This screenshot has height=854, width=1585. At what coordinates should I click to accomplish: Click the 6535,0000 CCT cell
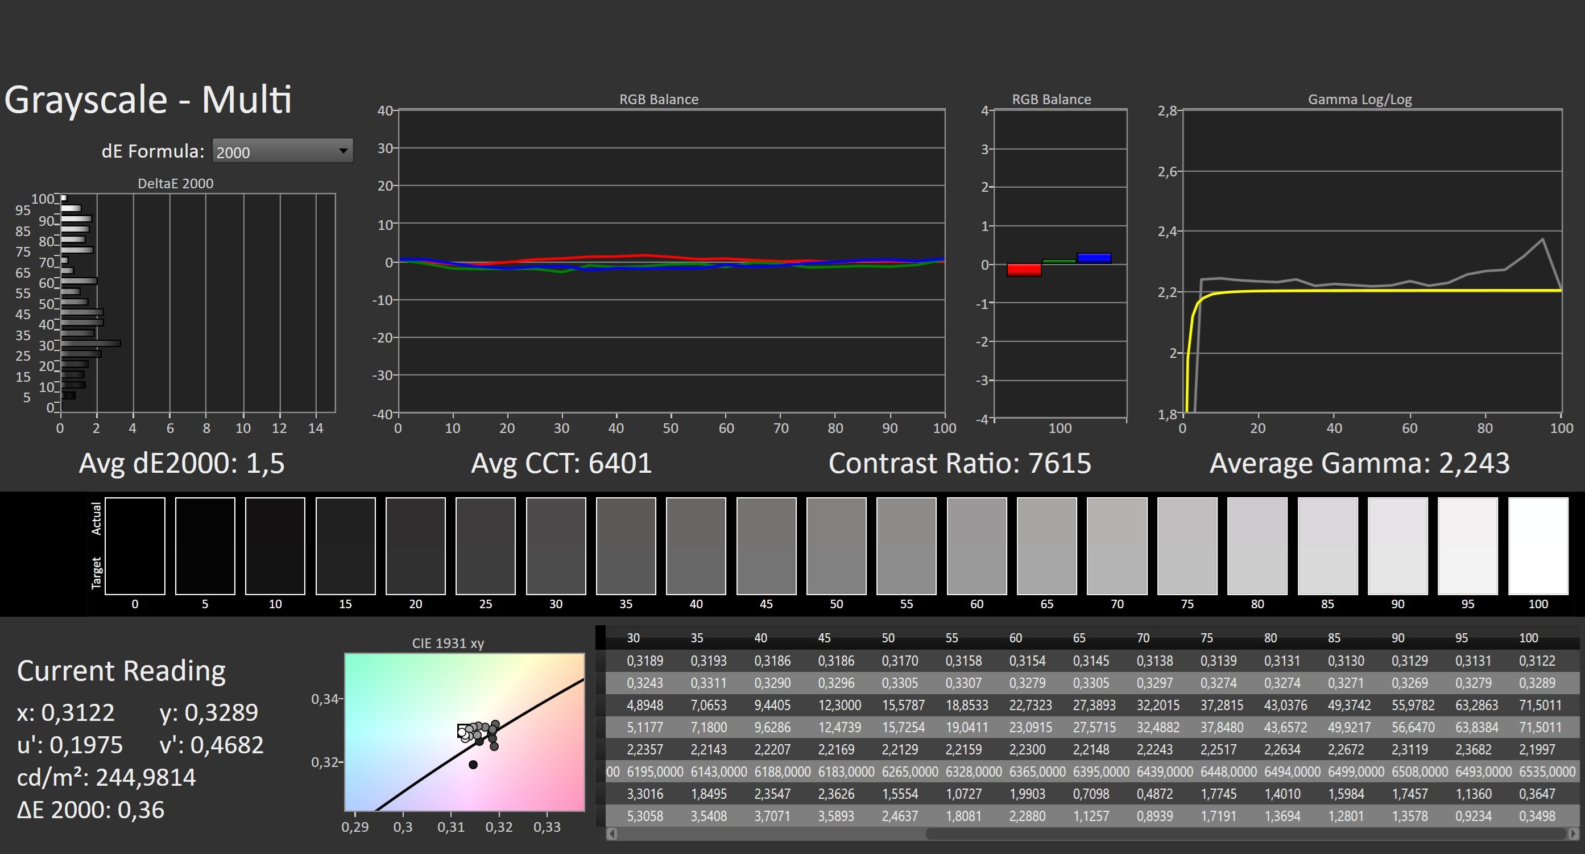[1547, 772]
